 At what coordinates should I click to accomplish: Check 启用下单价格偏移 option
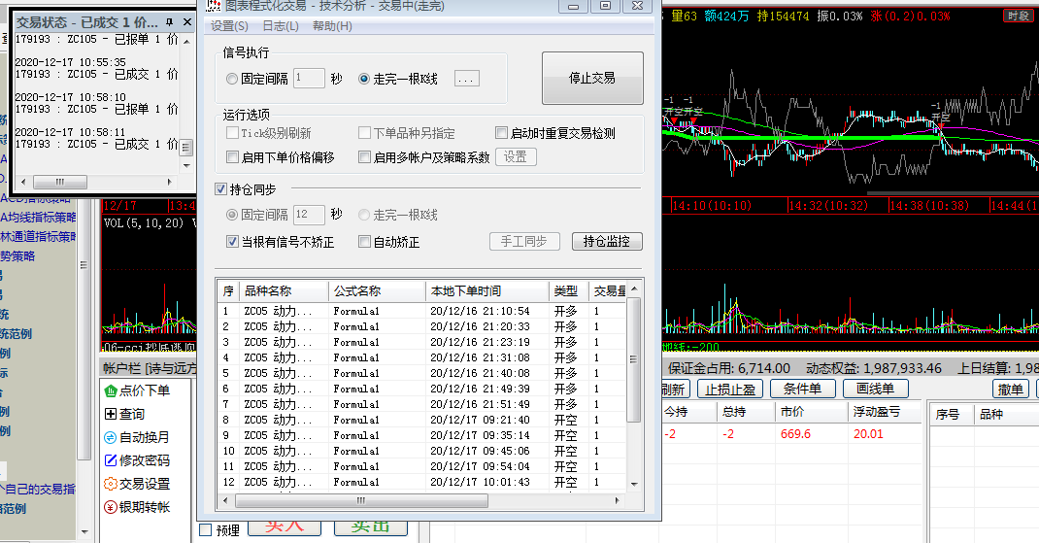[x=233, y=156]
